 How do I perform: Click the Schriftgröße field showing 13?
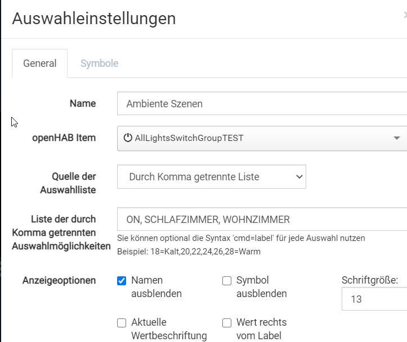pos(374,299)
